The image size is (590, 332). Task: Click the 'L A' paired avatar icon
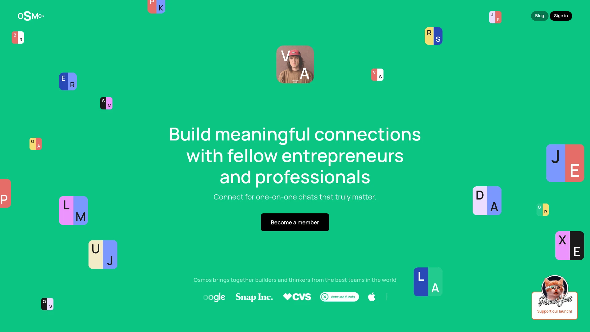(x=428, y=282)
